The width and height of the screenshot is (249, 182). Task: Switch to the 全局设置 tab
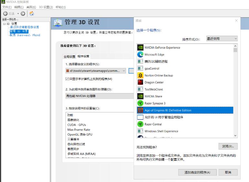69,56
